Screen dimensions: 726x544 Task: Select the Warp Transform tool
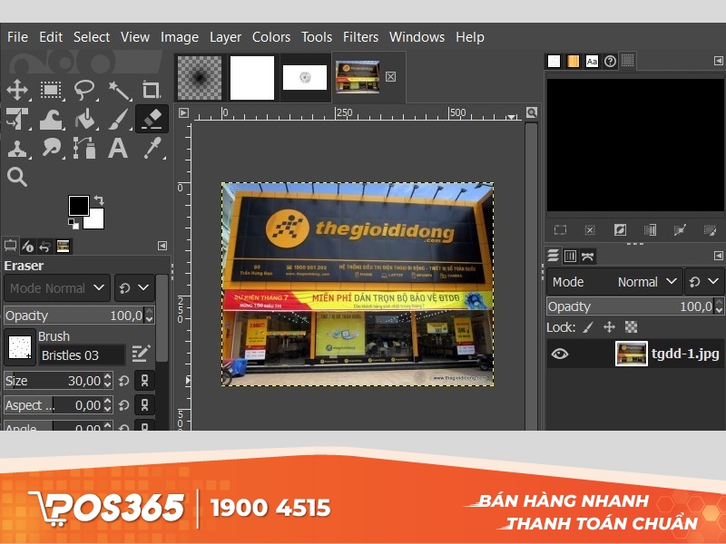coord(51,120)
